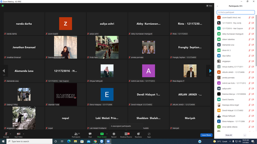Screen dimensions: 257x144
Task: Click Jonathan Emanuel's video tile
Action: [24, 47]
